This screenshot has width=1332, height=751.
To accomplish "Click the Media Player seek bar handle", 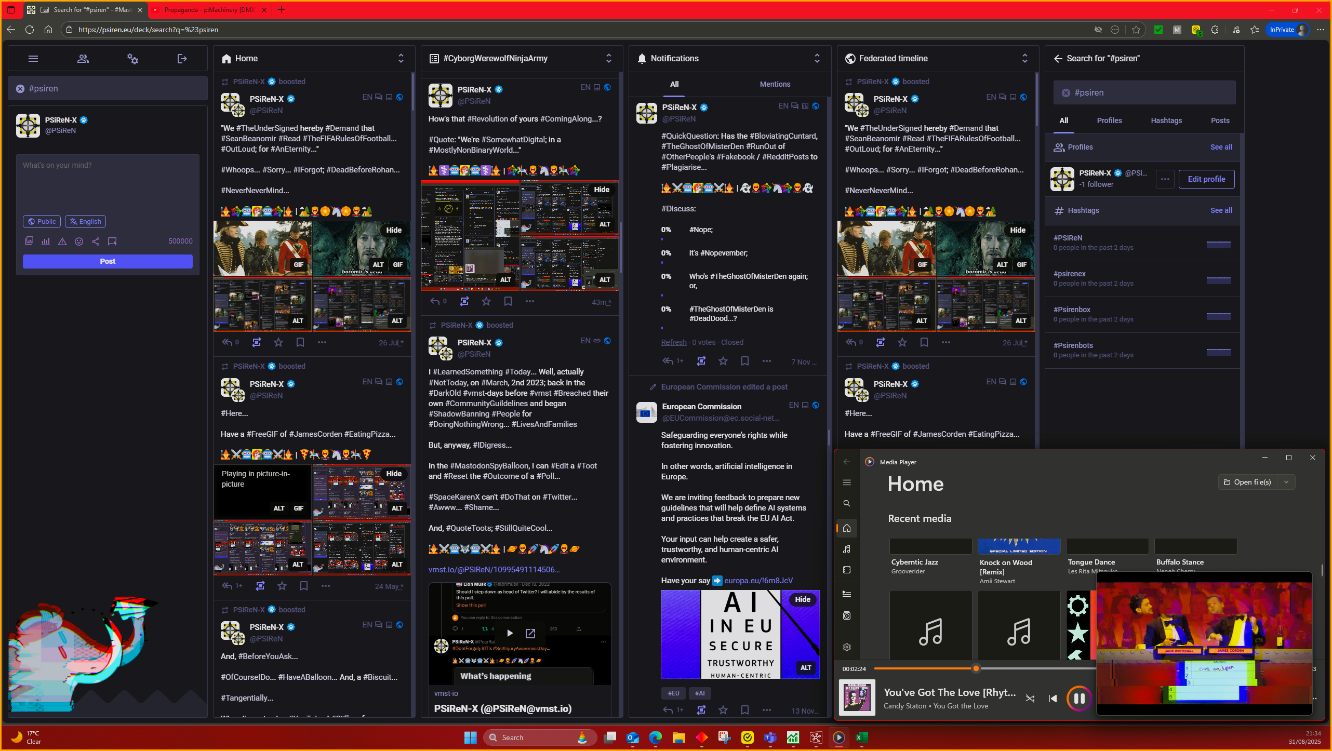I will [976, 668].
